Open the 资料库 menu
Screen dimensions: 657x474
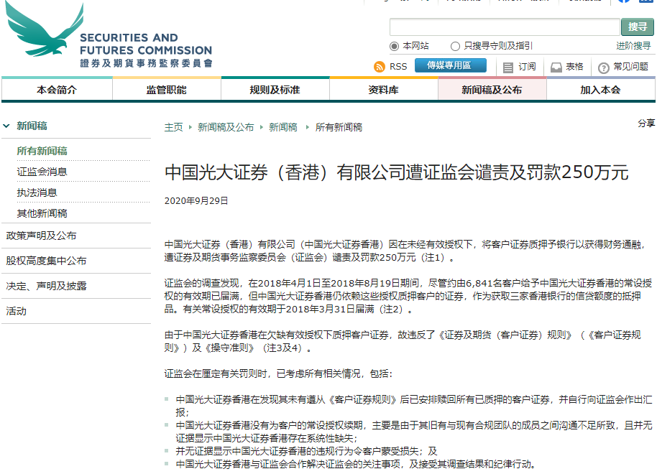pos(383,90)
